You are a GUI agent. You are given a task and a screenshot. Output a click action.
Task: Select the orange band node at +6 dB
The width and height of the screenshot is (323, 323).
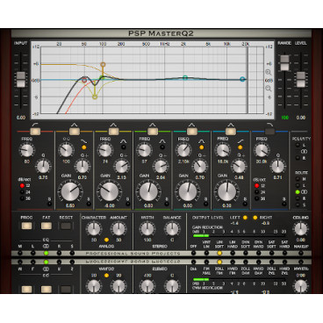pyautogui.click(x=103, y=64)
